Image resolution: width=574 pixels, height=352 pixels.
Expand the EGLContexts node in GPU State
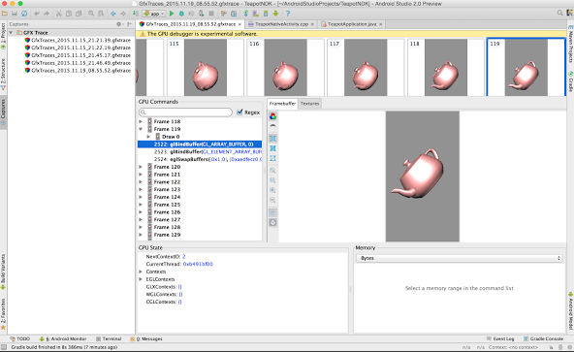pos(141,279)
